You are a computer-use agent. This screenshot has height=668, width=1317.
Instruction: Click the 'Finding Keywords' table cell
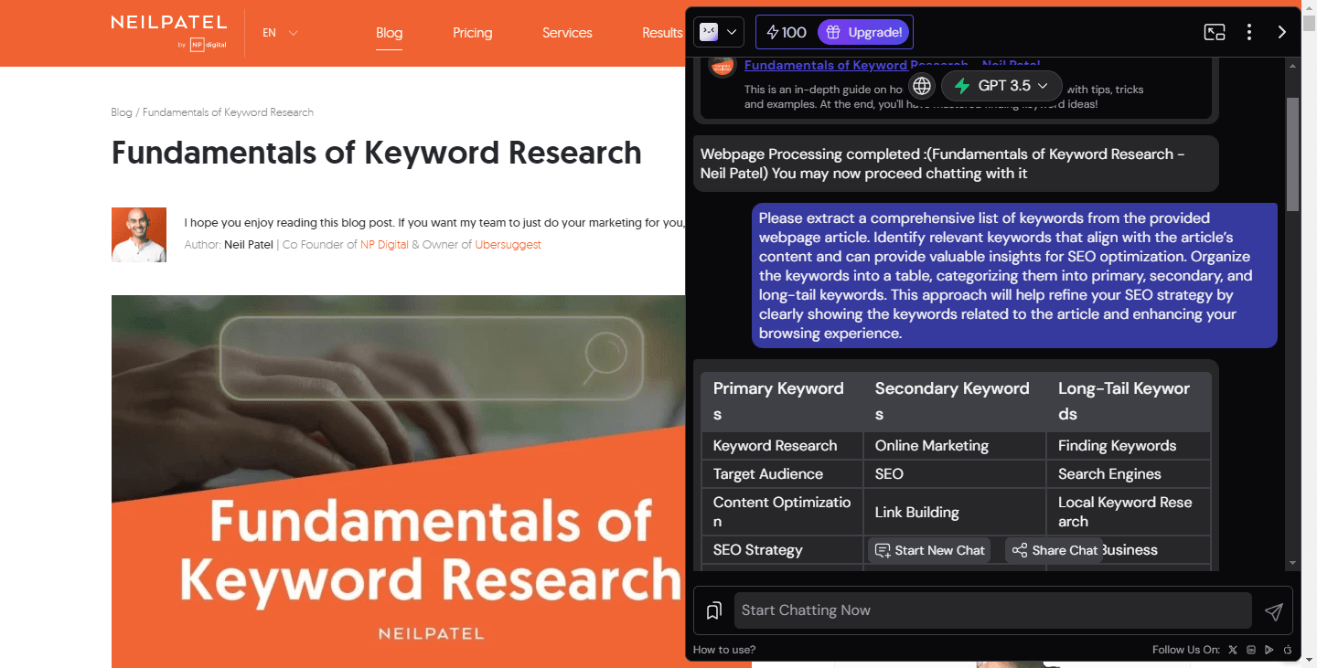[1129, 446]
